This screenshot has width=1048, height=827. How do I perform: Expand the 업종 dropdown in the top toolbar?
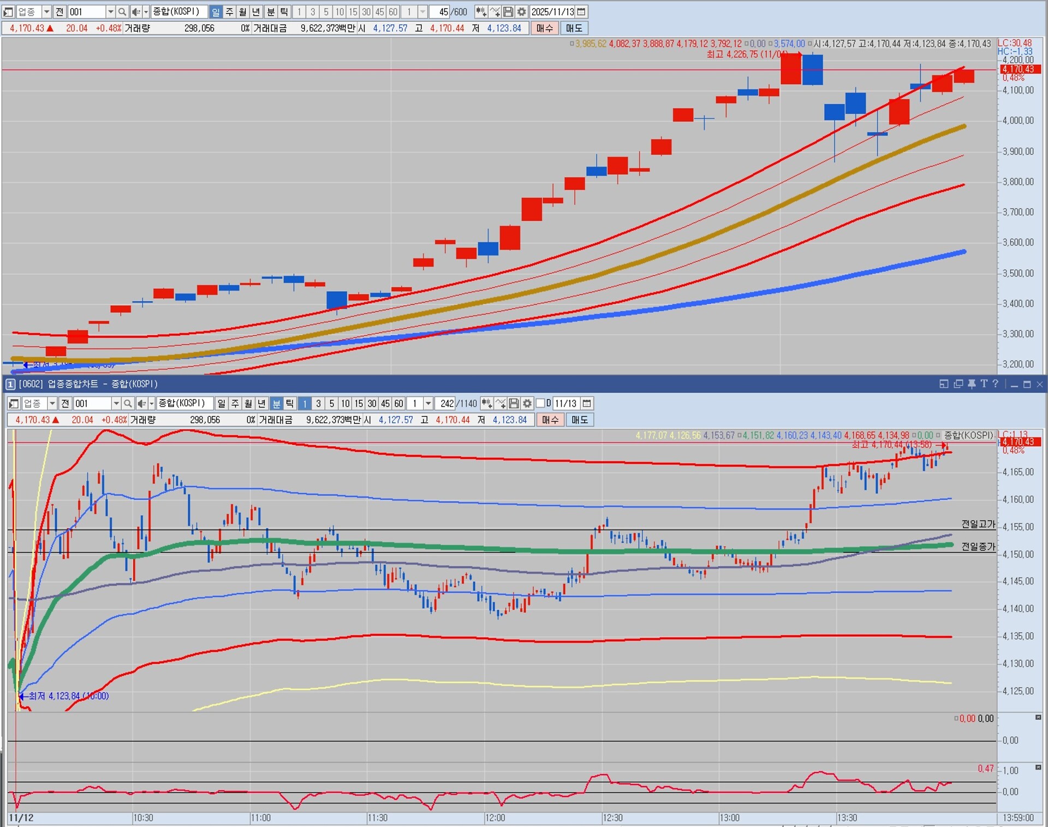(x=46, y=11)
